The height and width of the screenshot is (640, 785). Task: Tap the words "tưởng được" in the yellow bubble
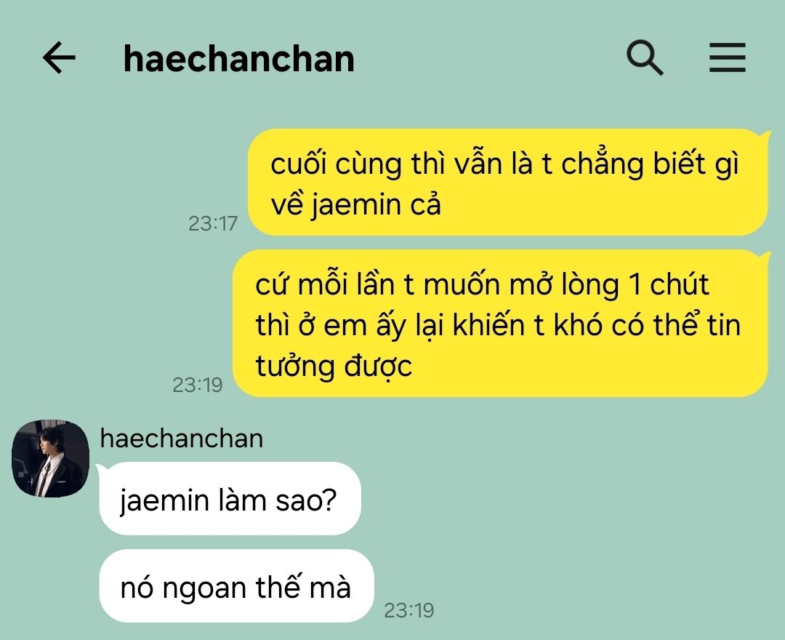pyautogui.click(x=334, y=366)
